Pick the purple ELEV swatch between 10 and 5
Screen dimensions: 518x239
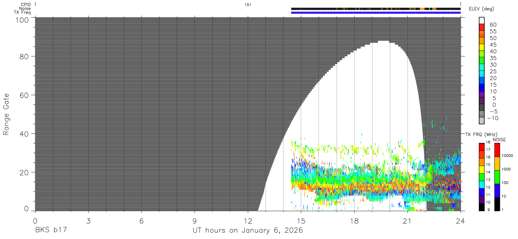[482, 94]
